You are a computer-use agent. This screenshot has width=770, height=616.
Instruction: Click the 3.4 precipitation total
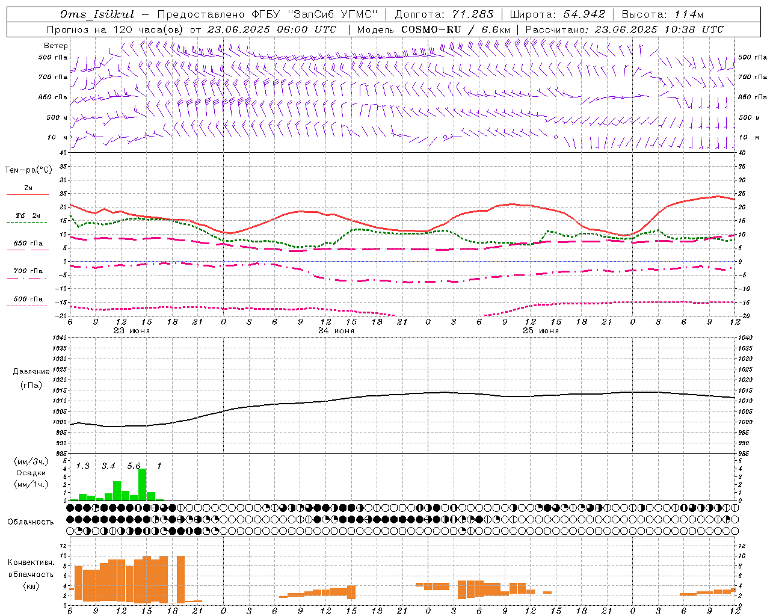108,466
